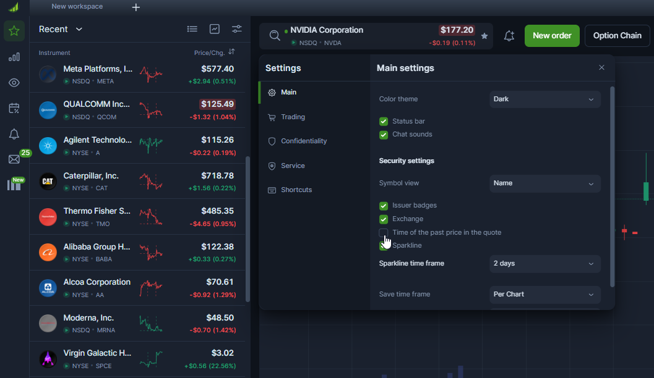Open the calendar icon in left sidebar
The height and width of the screenshot is (378, 654).
(x=14, y=108)
